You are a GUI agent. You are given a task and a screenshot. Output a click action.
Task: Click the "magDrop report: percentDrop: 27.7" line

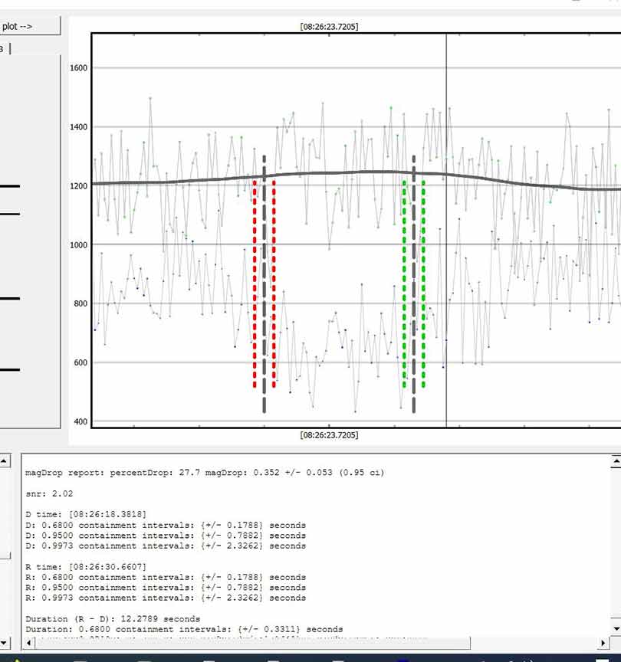[x=205, y=473]
